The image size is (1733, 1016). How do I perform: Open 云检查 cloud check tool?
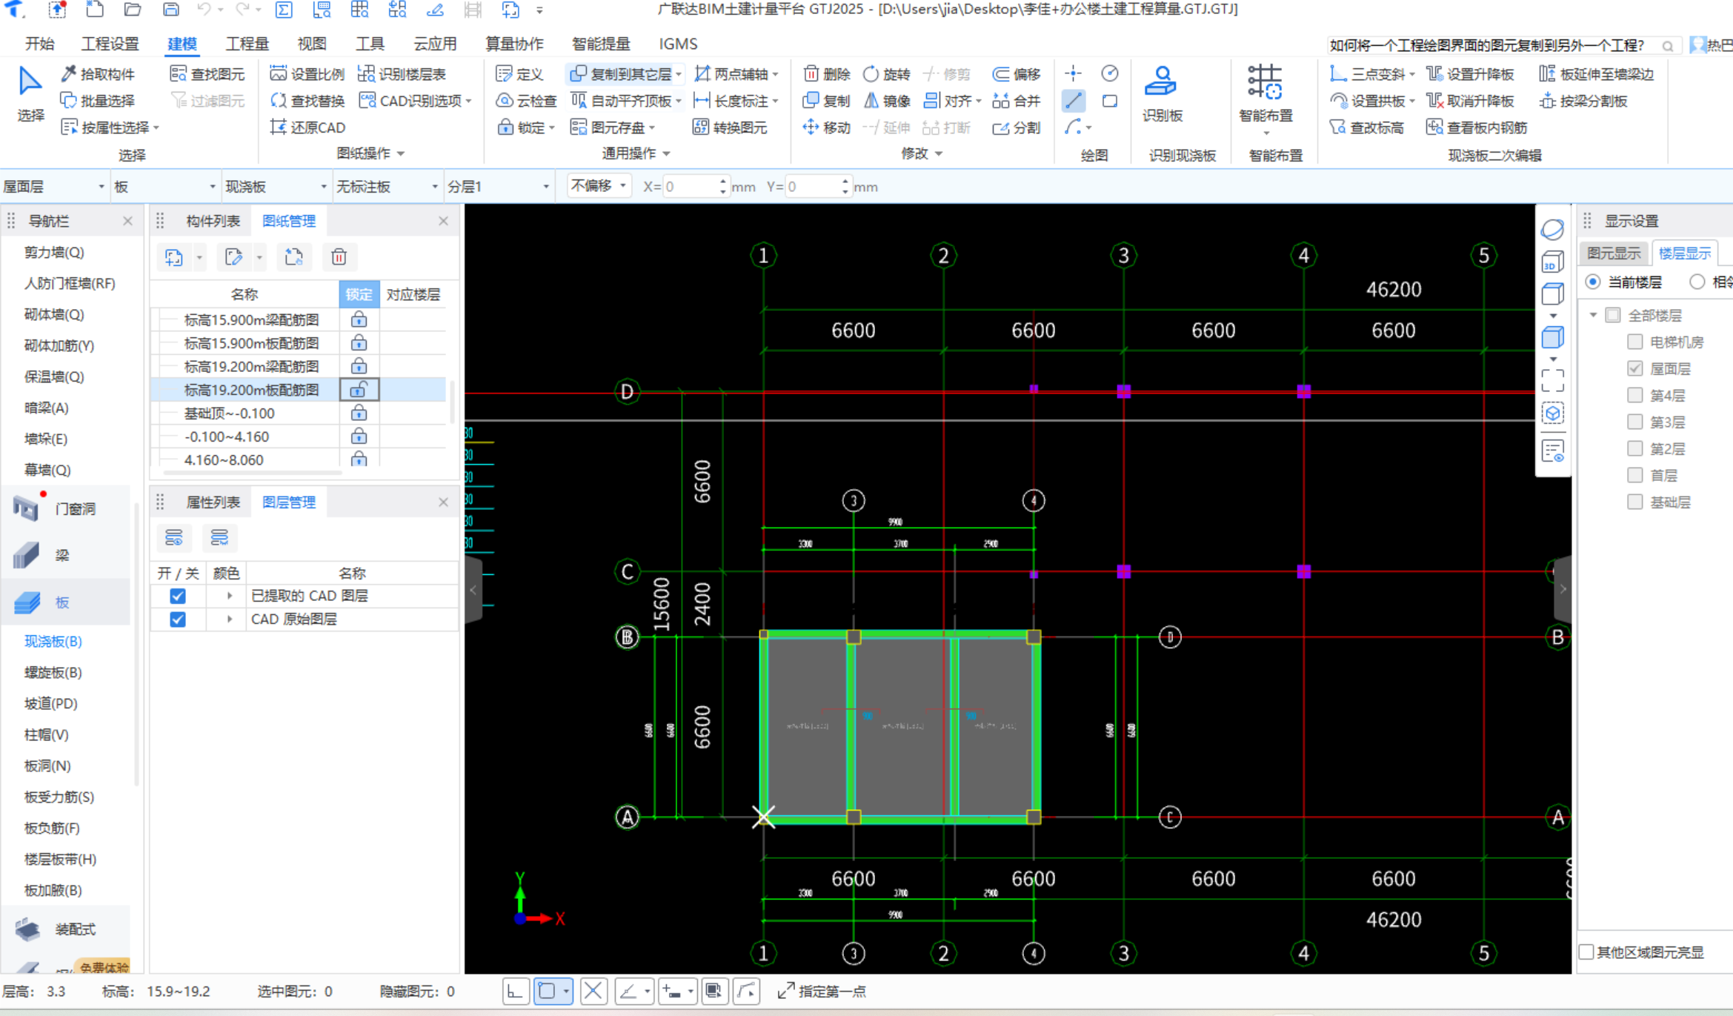coord(526,101)
